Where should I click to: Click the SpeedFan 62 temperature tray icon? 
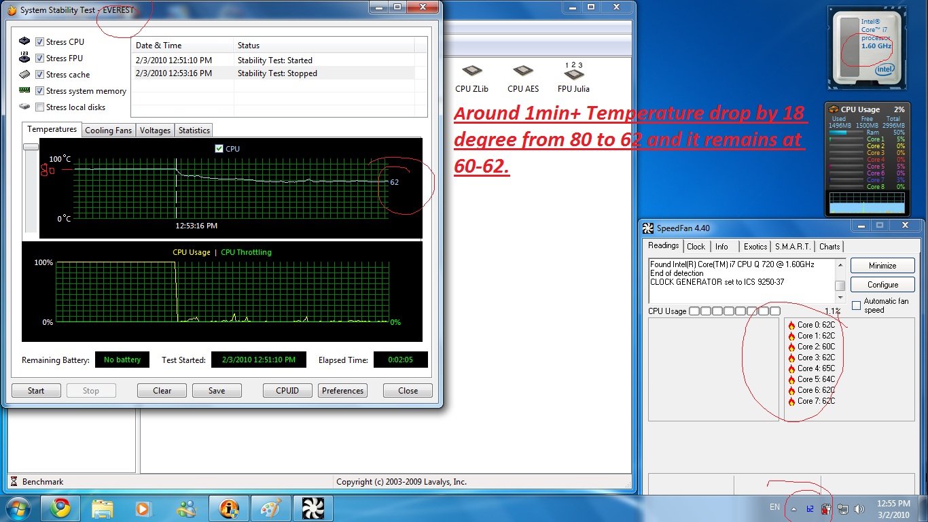coord(810,508)
